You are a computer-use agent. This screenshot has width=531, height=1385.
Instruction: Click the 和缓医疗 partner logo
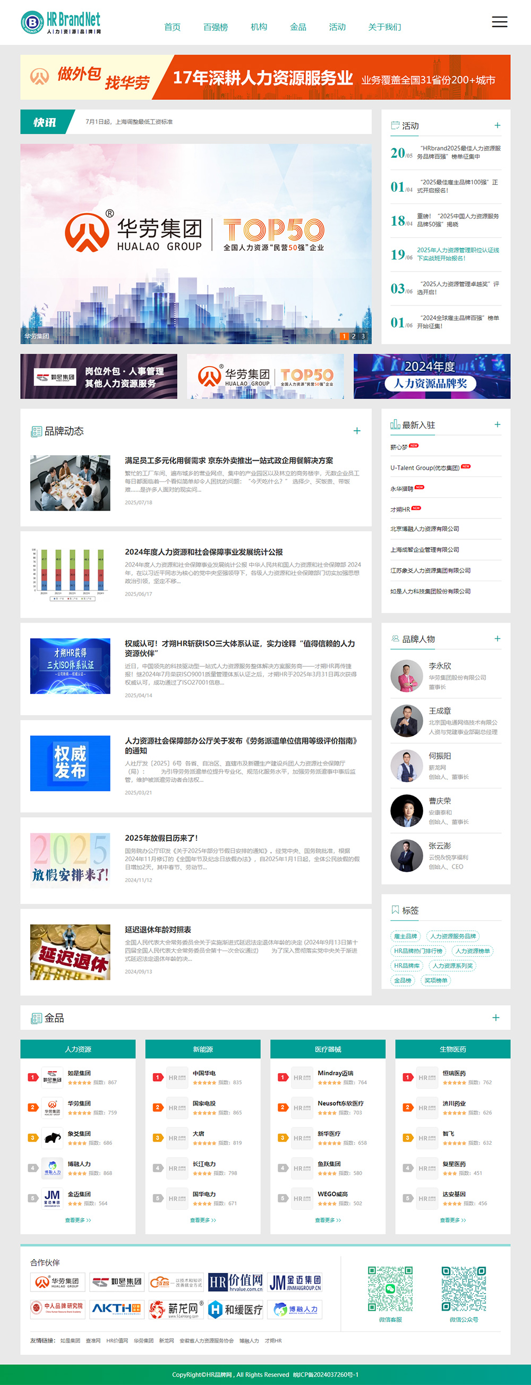(235, 1309)
